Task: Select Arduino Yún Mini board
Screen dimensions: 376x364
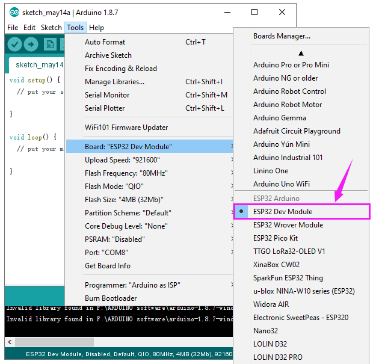Action: click(301, 144)
